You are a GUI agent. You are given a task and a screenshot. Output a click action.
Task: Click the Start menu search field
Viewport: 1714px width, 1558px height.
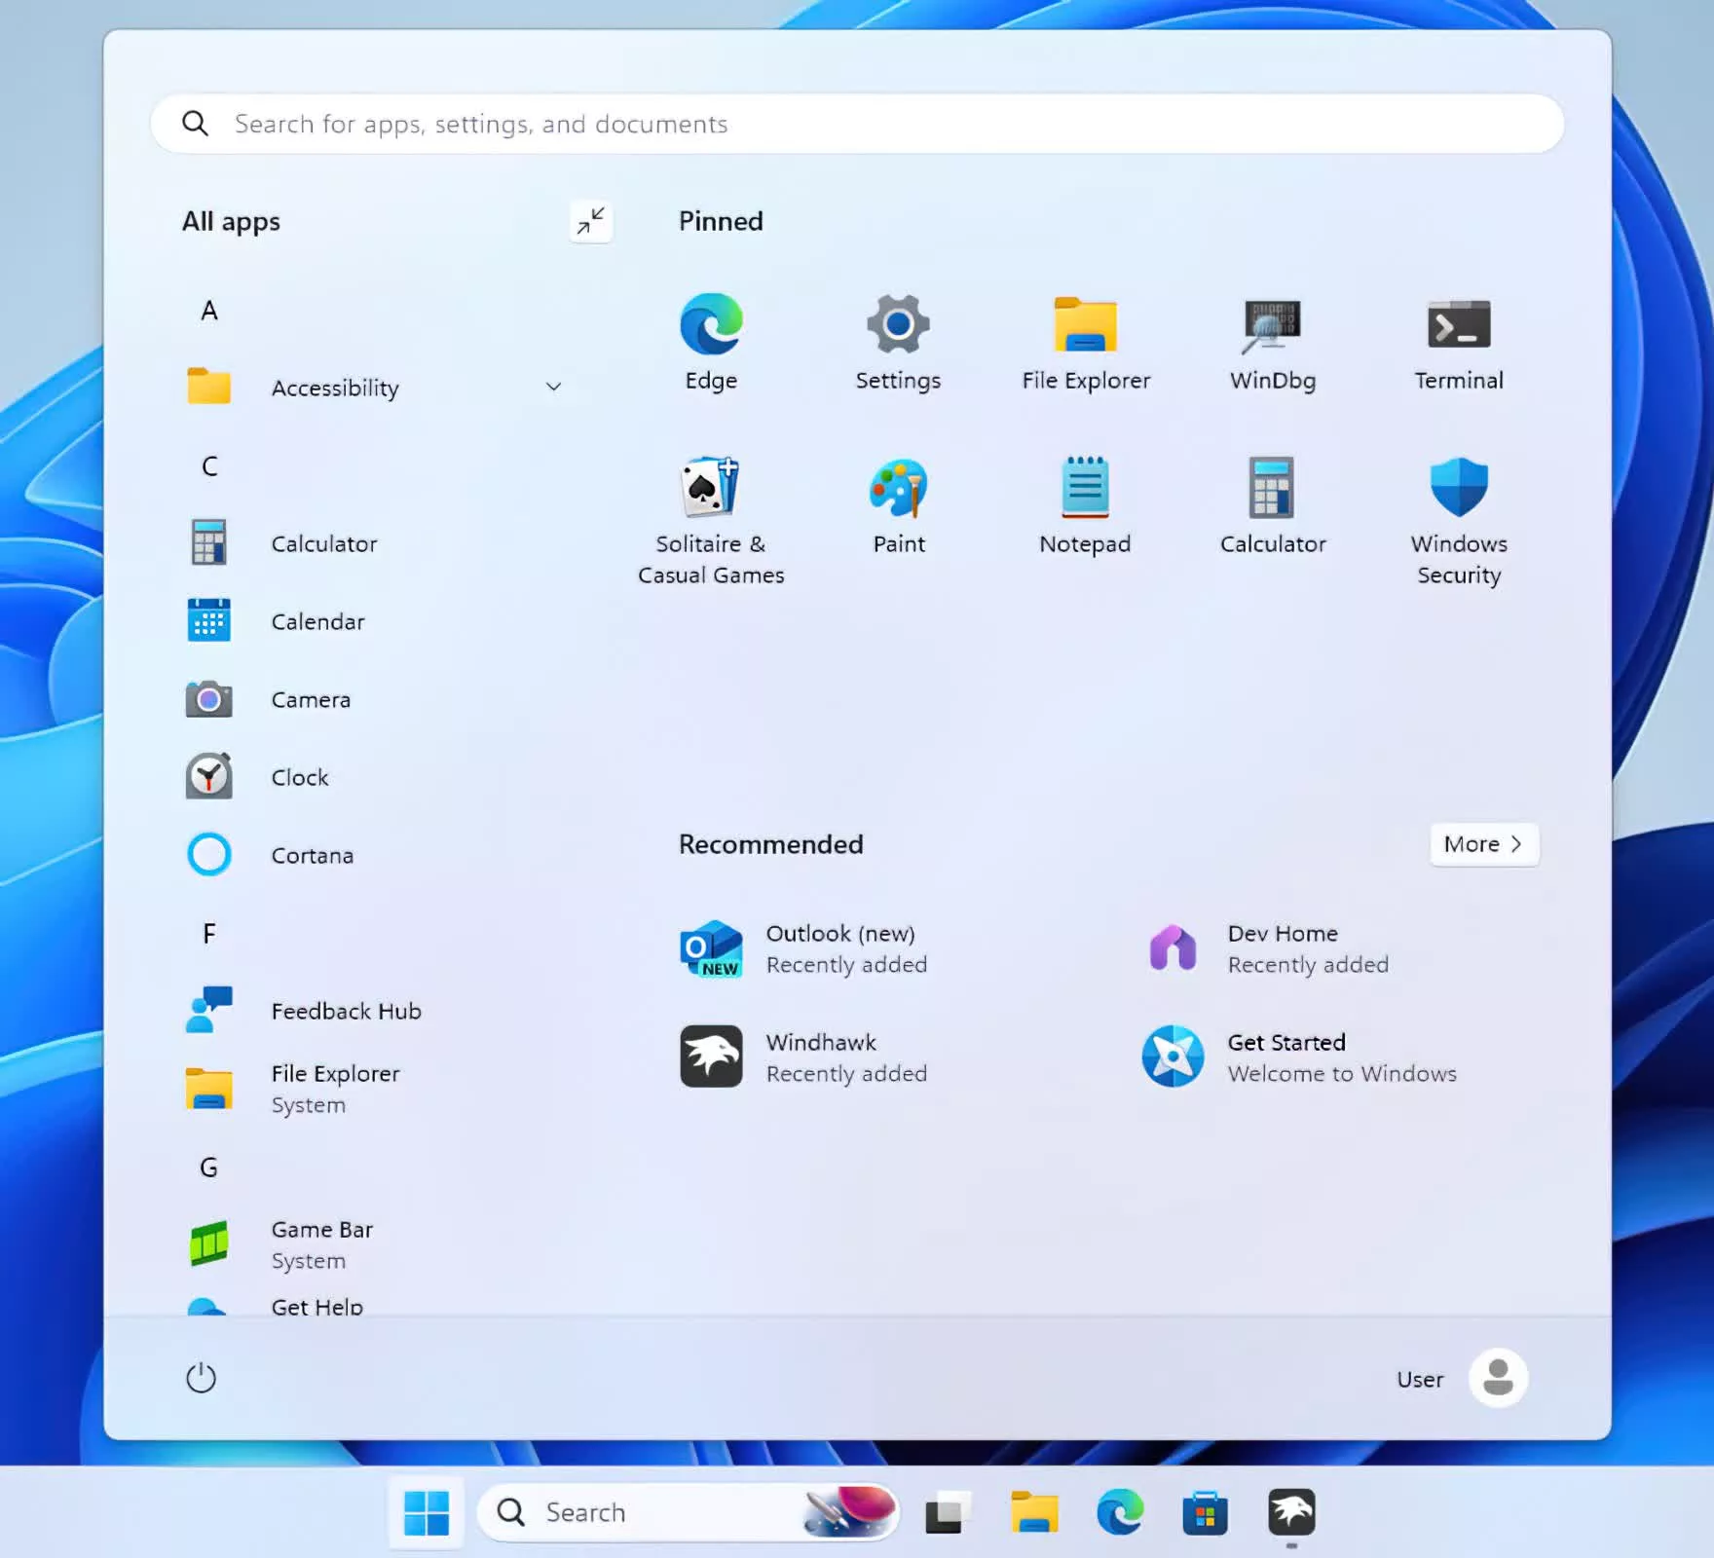pyautogui.click(x=857, y=124)
